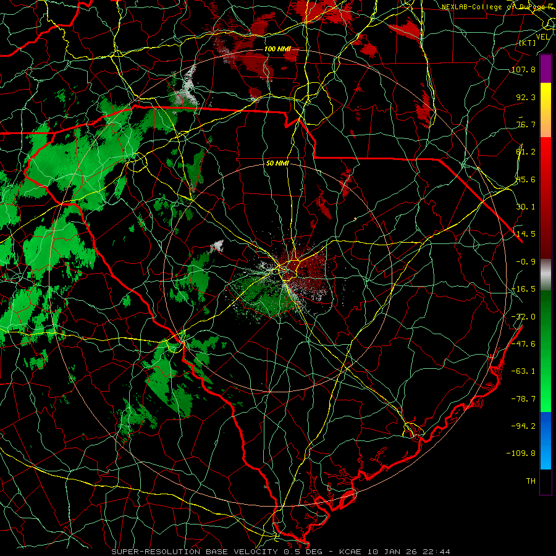Select the 14.5 scale value
This screenshot has width=556, height=556.
click(x=526, y=234)
